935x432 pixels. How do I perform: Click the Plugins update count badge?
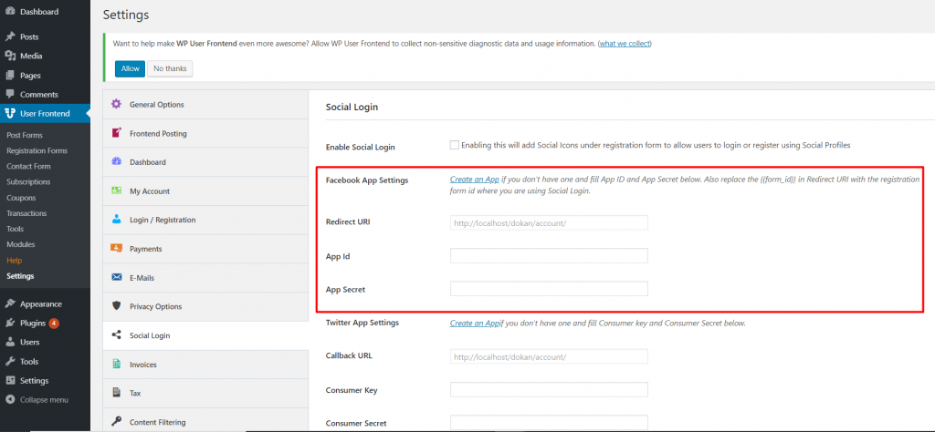54,324
